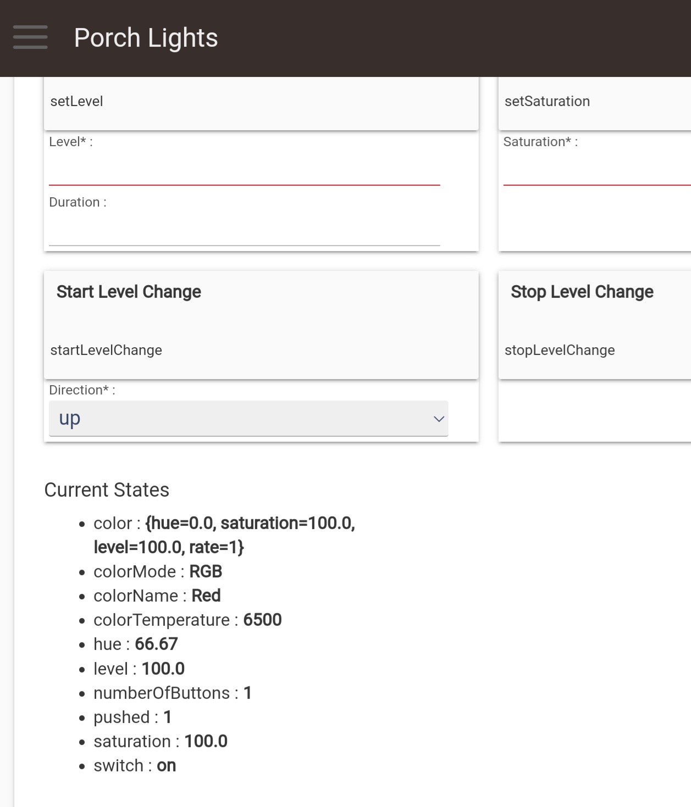This screenshot has height=807, width=691.
Task: Click the hue 66.67 state
Action: [x=136, y=644]
